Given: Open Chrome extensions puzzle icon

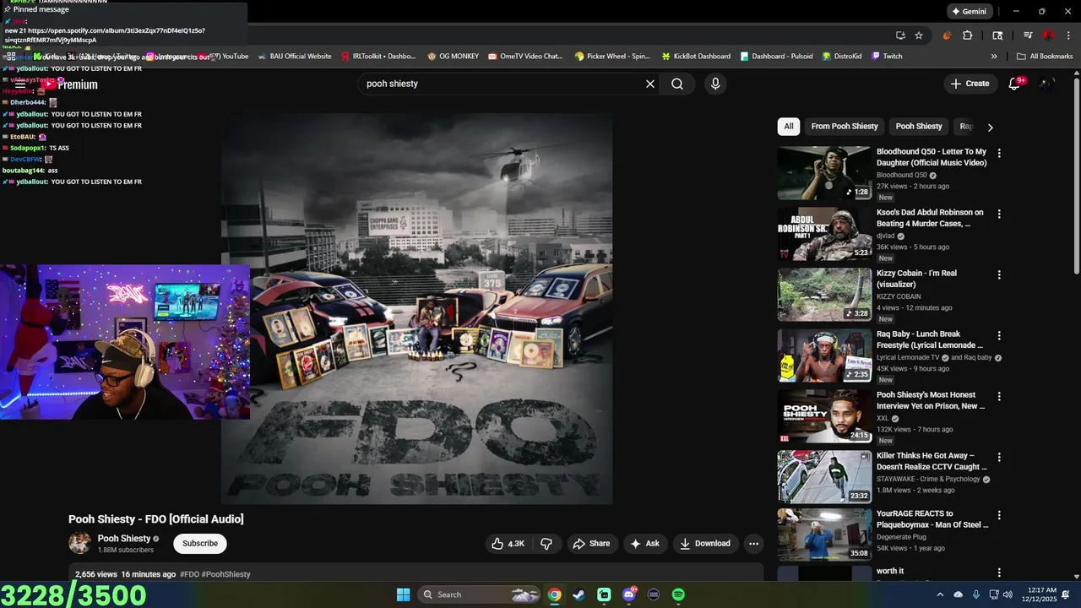Looking at the screenshot, I should 968,35.
